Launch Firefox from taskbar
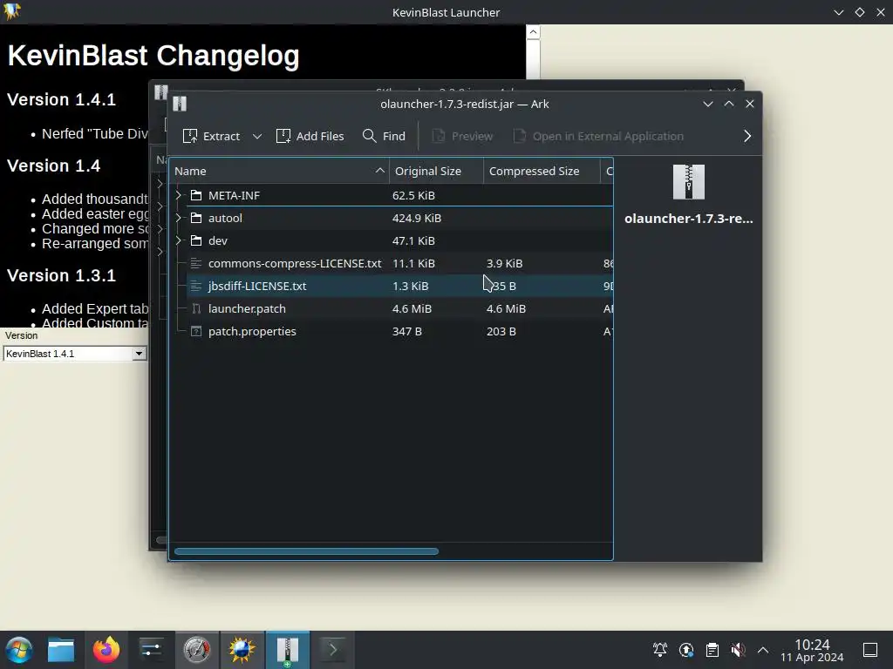 (106, 650)
